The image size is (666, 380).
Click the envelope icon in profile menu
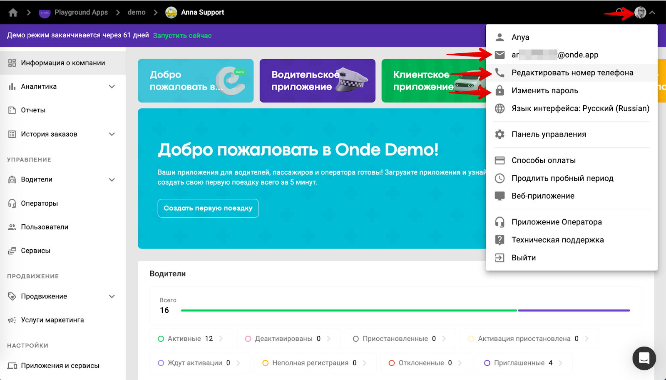[x=499, y=55]
